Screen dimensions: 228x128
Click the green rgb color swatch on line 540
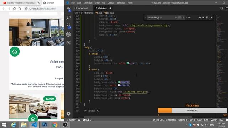tap(128, 63)
